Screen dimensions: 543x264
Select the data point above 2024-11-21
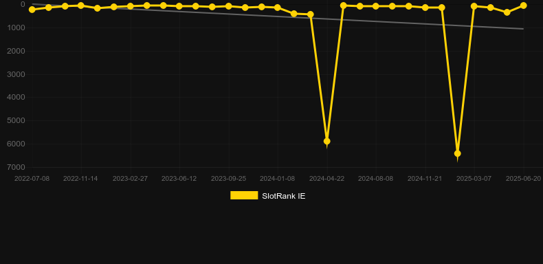coord(425,8)
